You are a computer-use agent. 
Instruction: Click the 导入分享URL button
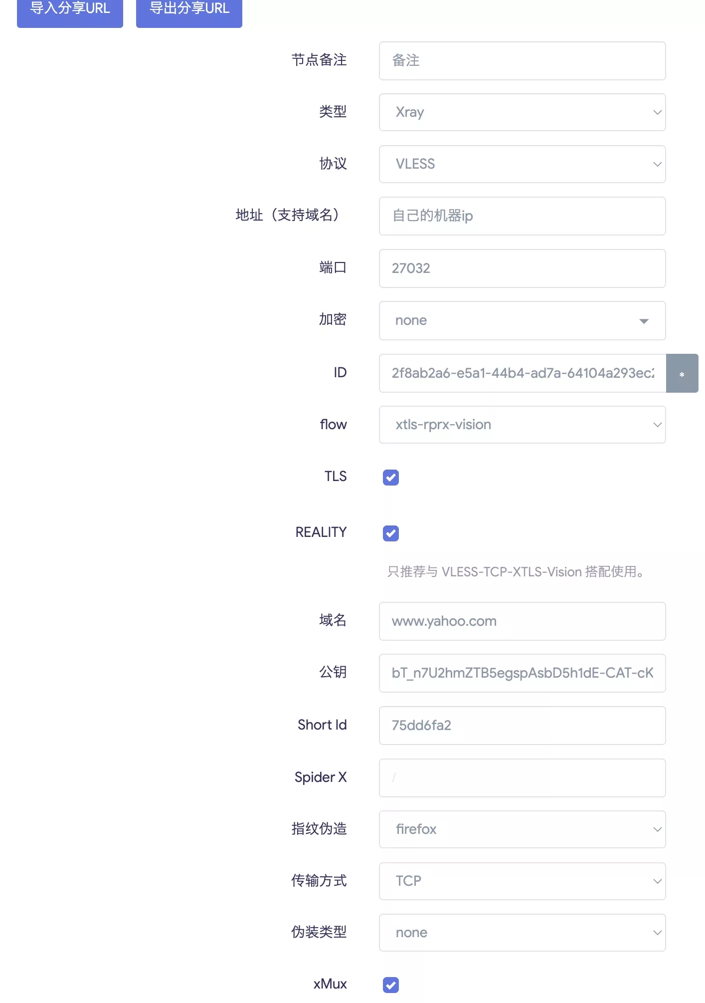70,10
